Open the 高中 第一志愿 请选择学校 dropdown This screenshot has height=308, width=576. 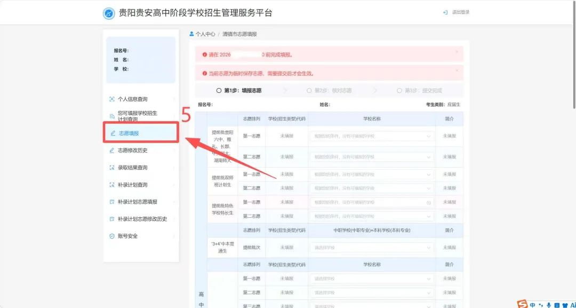pyautogui.click(x=372, y=279)
